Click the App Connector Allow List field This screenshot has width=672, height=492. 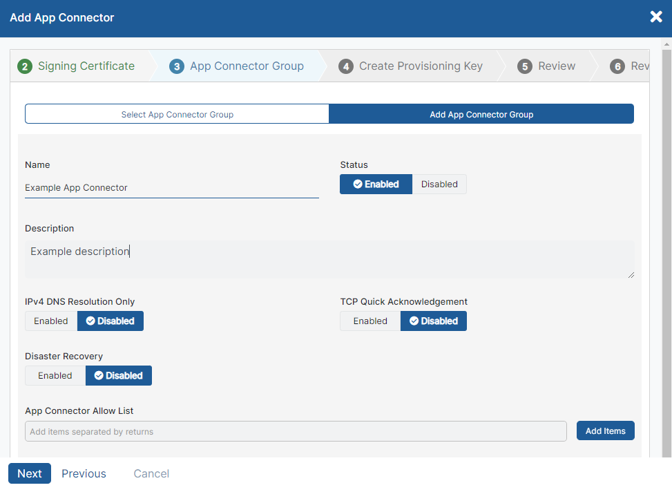tap(297, 430)
